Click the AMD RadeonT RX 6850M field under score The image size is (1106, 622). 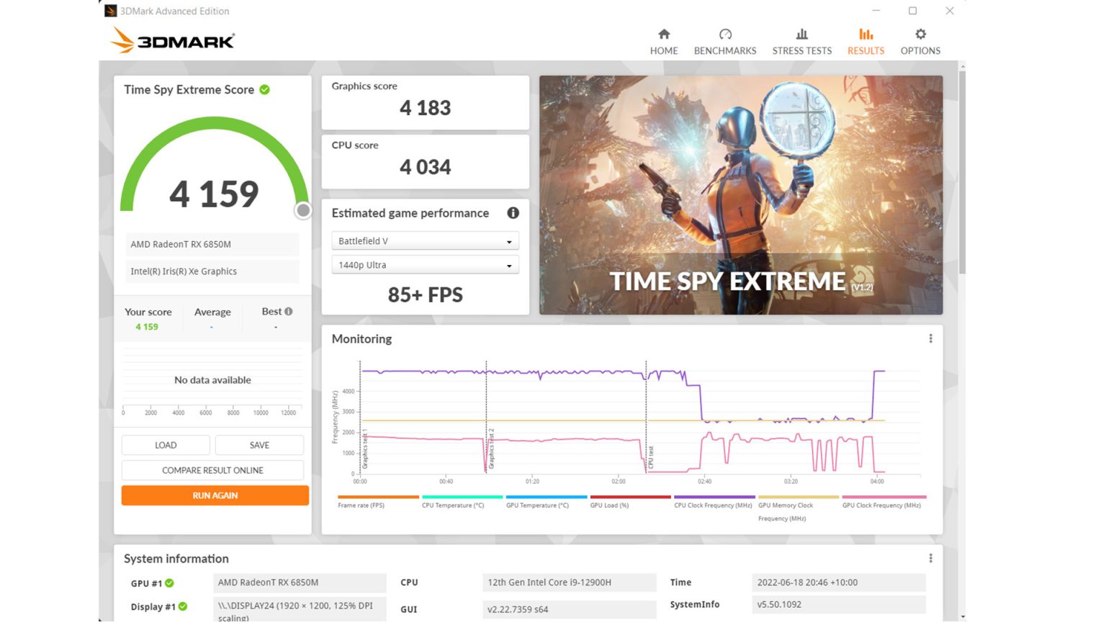click(x=212, y=244)
